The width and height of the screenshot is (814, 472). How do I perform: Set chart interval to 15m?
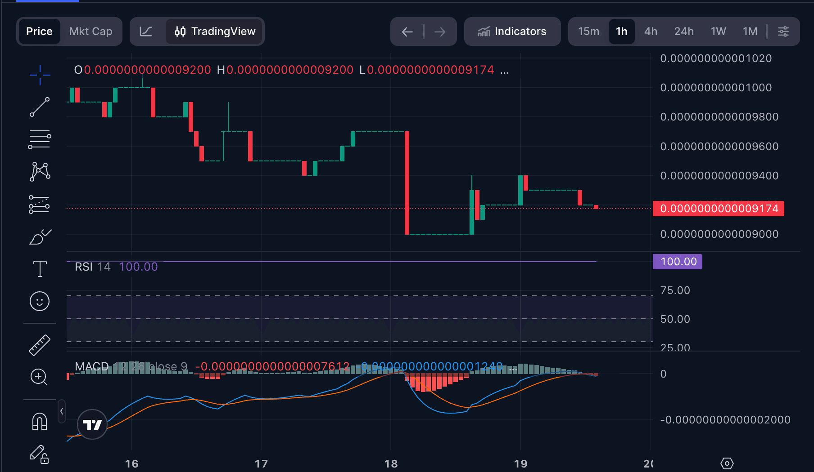tap(589, 31)
